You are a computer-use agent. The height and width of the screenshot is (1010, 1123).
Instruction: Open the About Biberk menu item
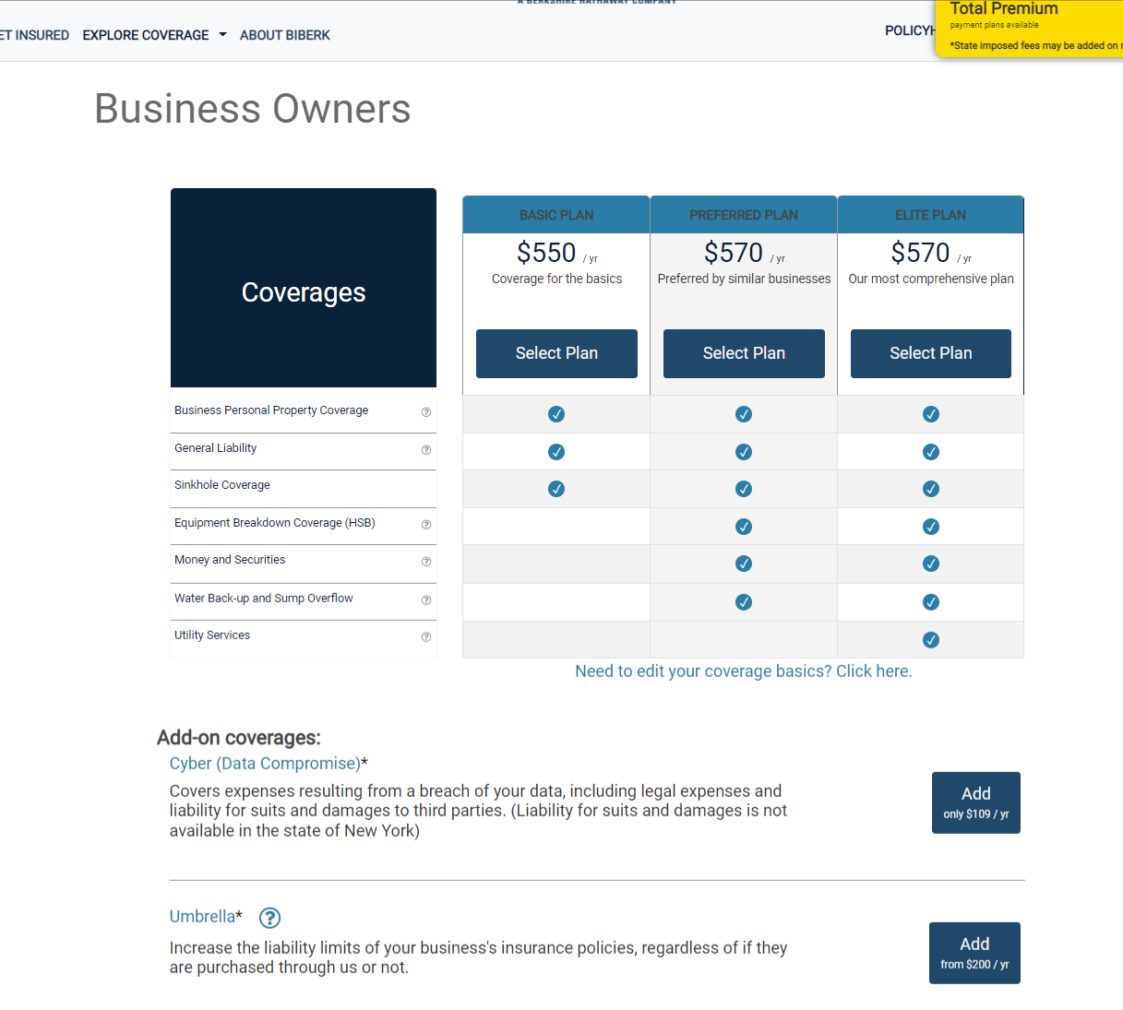point(285,35)
